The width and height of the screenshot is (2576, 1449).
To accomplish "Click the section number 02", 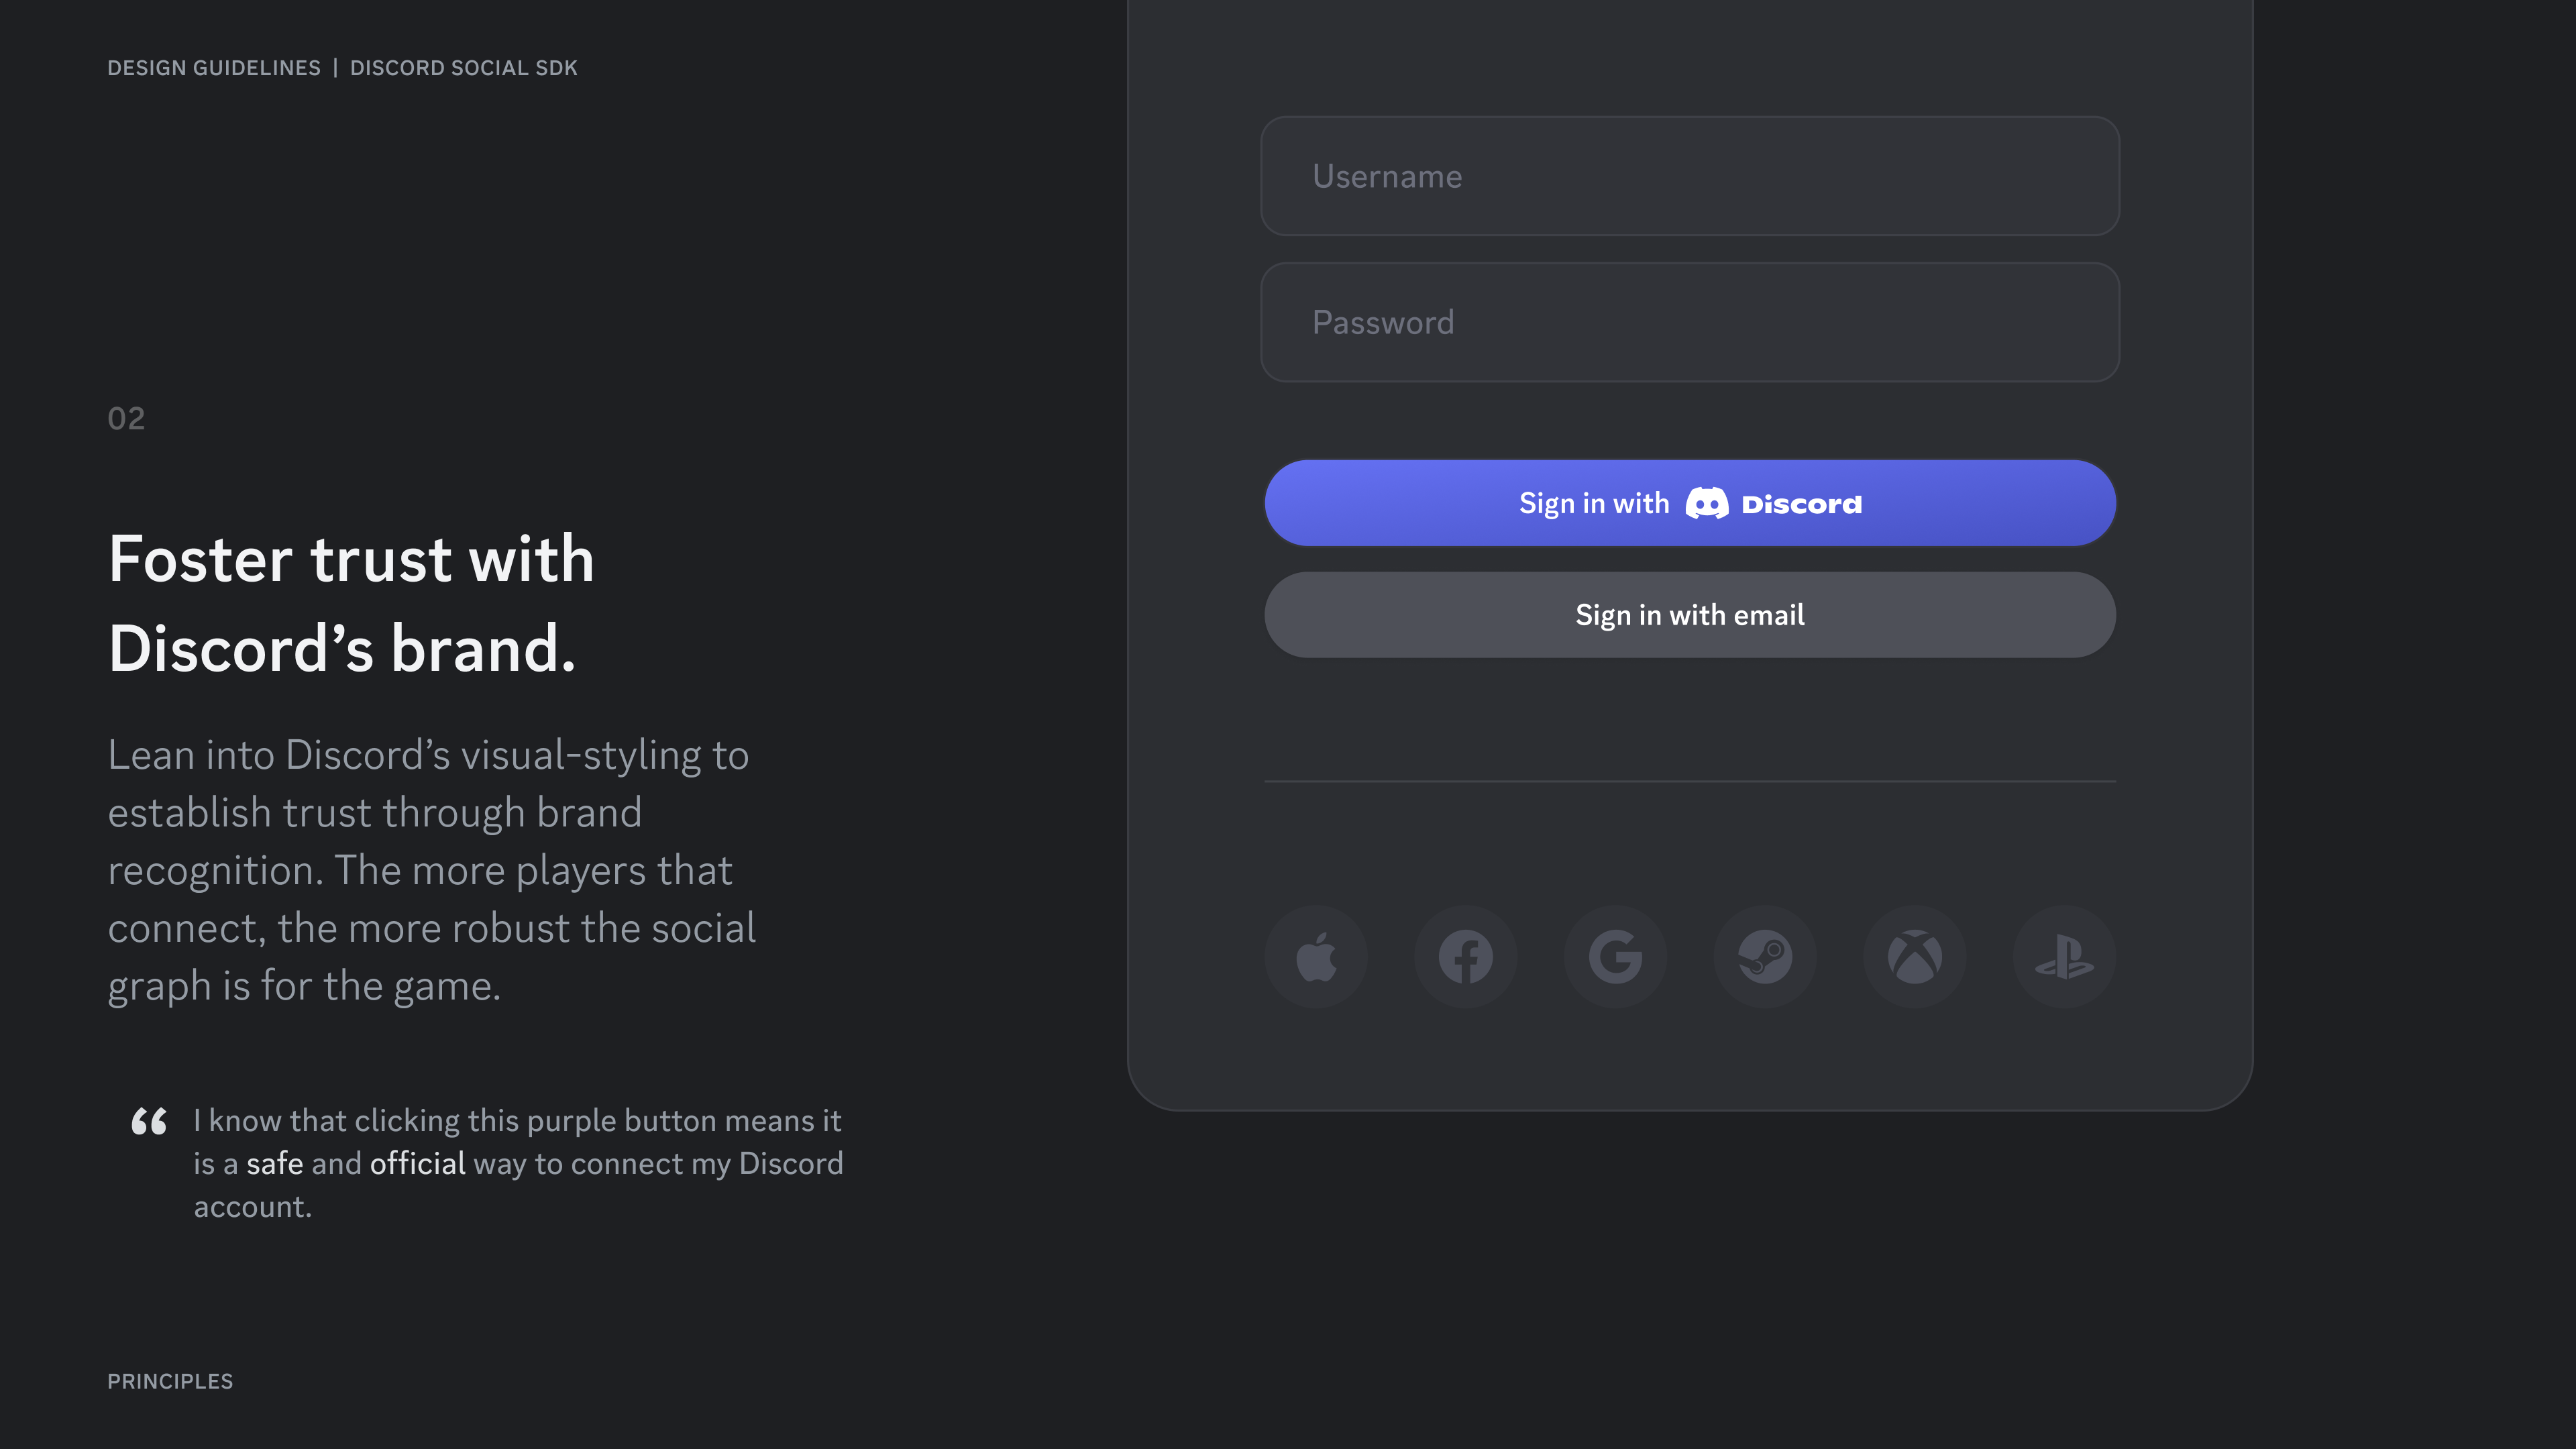I will pyautogui.click(x=126, y=419).
